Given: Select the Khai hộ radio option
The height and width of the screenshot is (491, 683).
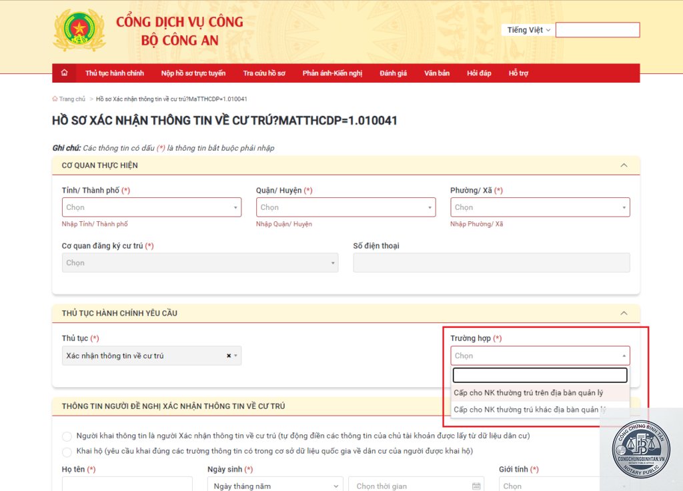Looking at the screenshot, I should click(x=67, y=452).
